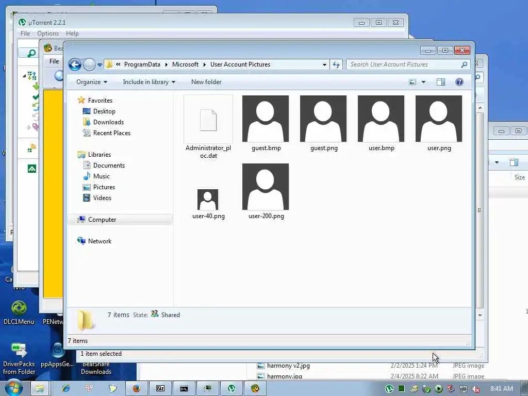This screenshot has width=528, height=396.
Task: Open the view options dropdown arrow
Action: [424, 82]
